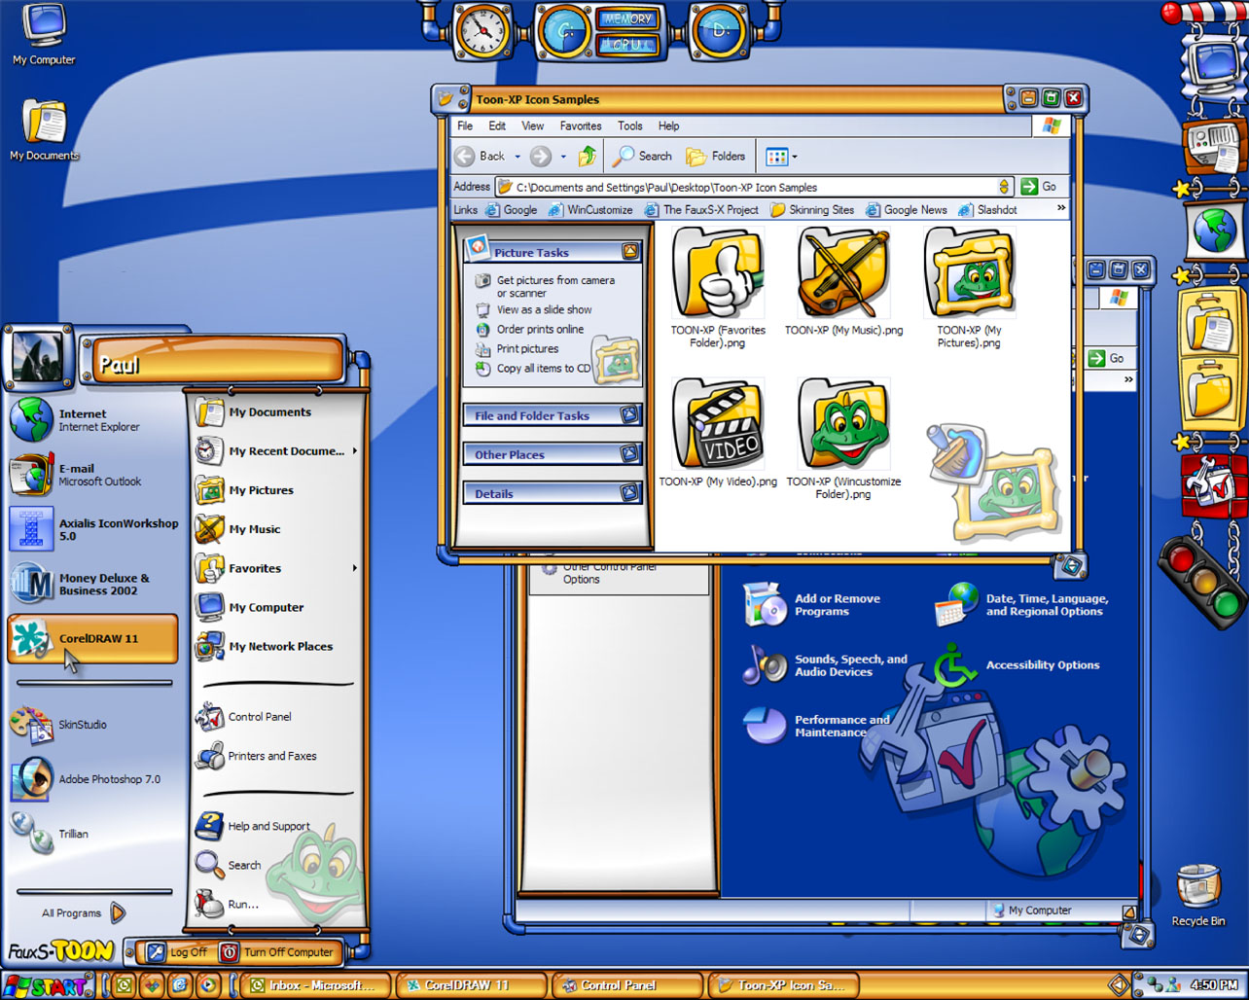Open Slashdot link in Links bar
The width and height of the screenshot is (1249, 1000).
pos(987,209)
